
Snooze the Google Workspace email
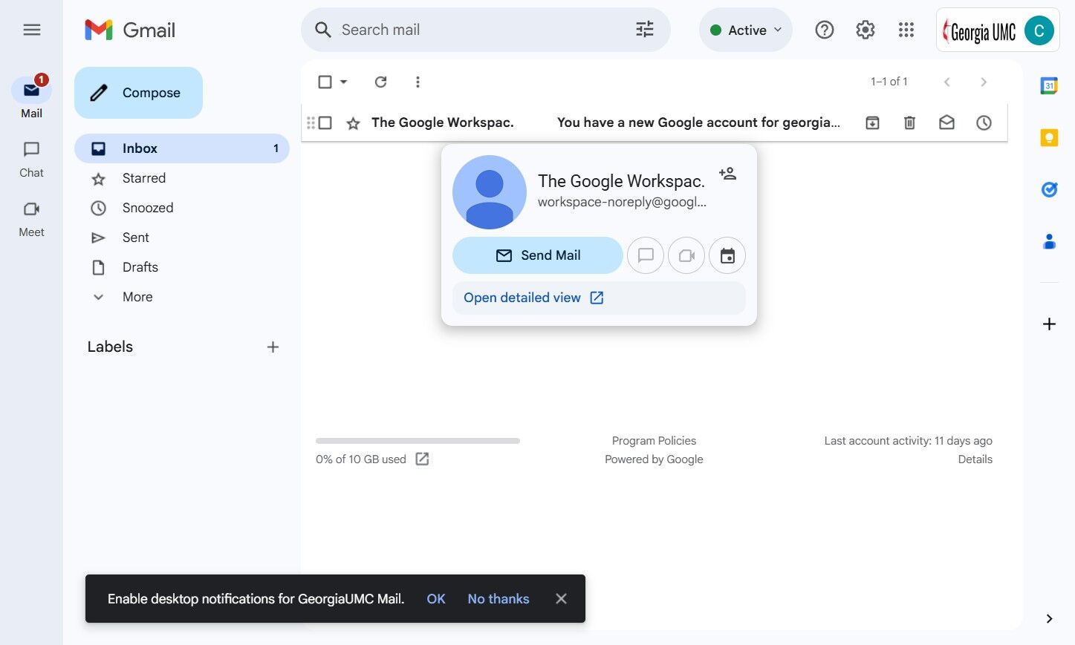[984, 122]
